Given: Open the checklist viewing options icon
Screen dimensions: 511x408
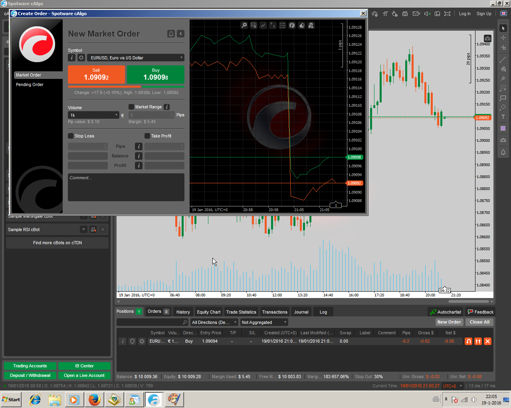Looking at the screenshot, I should point(283,25).
